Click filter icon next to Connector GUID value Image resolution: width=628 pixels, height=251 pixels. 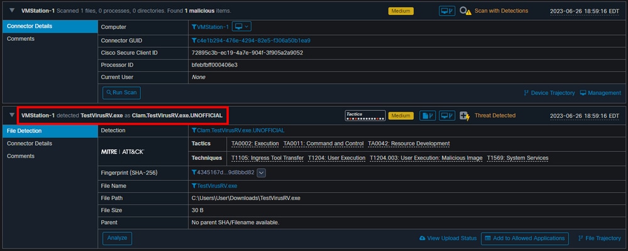(x=194, y=40)
